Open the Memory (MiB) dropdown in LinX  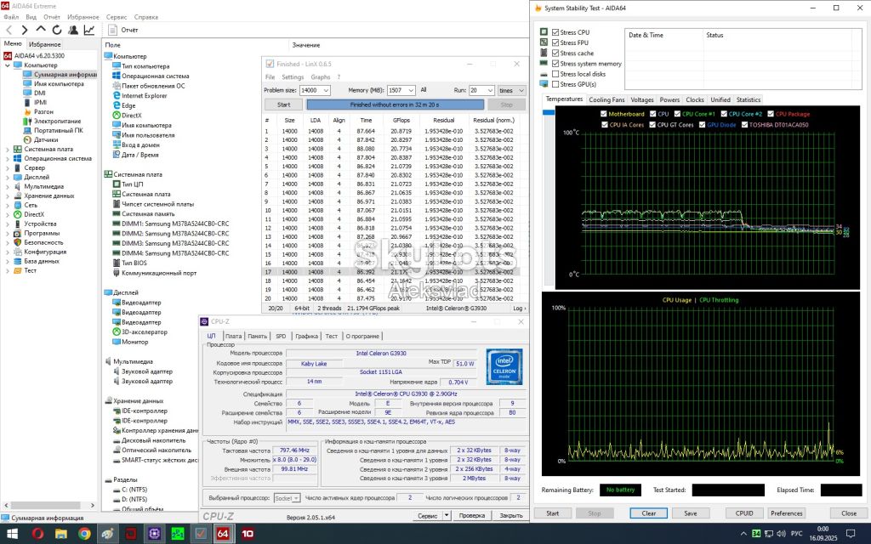[411, 90]
